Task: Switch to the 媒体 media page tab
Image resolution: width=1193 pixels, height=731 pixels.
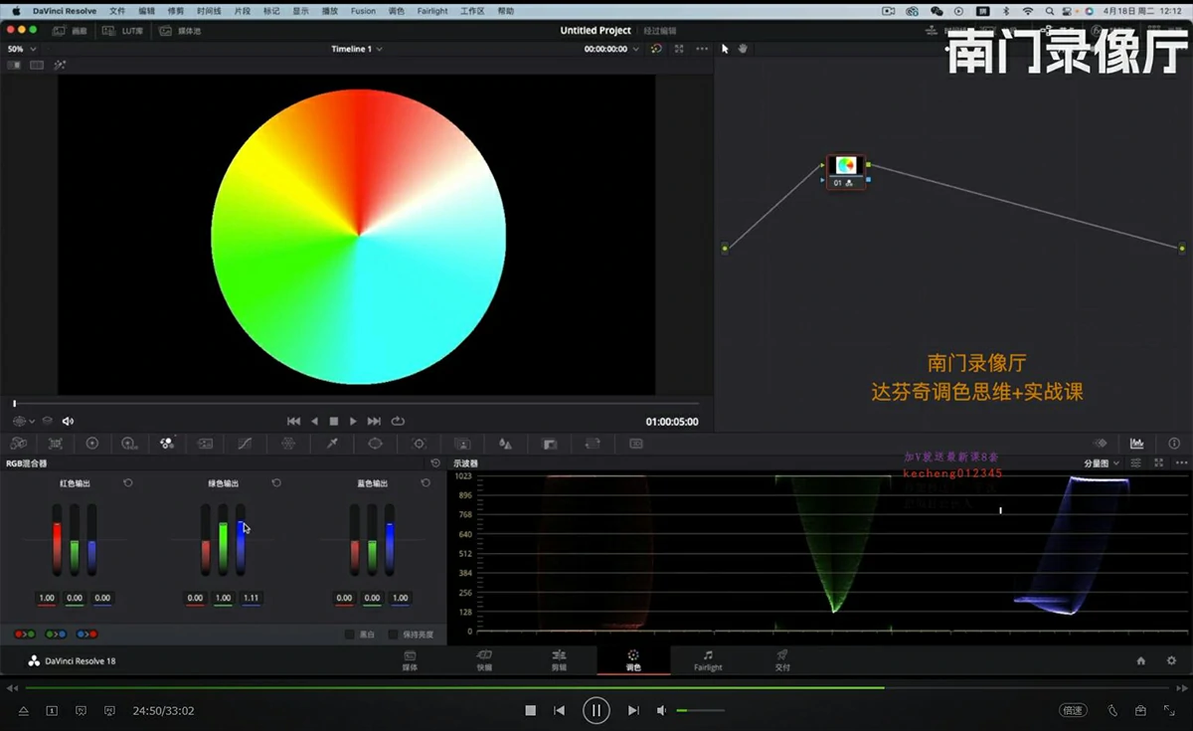Action: 410,660
